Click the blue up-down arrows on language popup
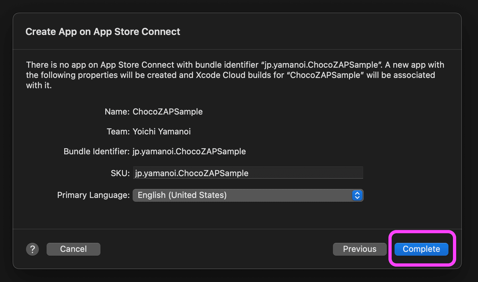This screenshot has height=282, width=478. (357, 195)
